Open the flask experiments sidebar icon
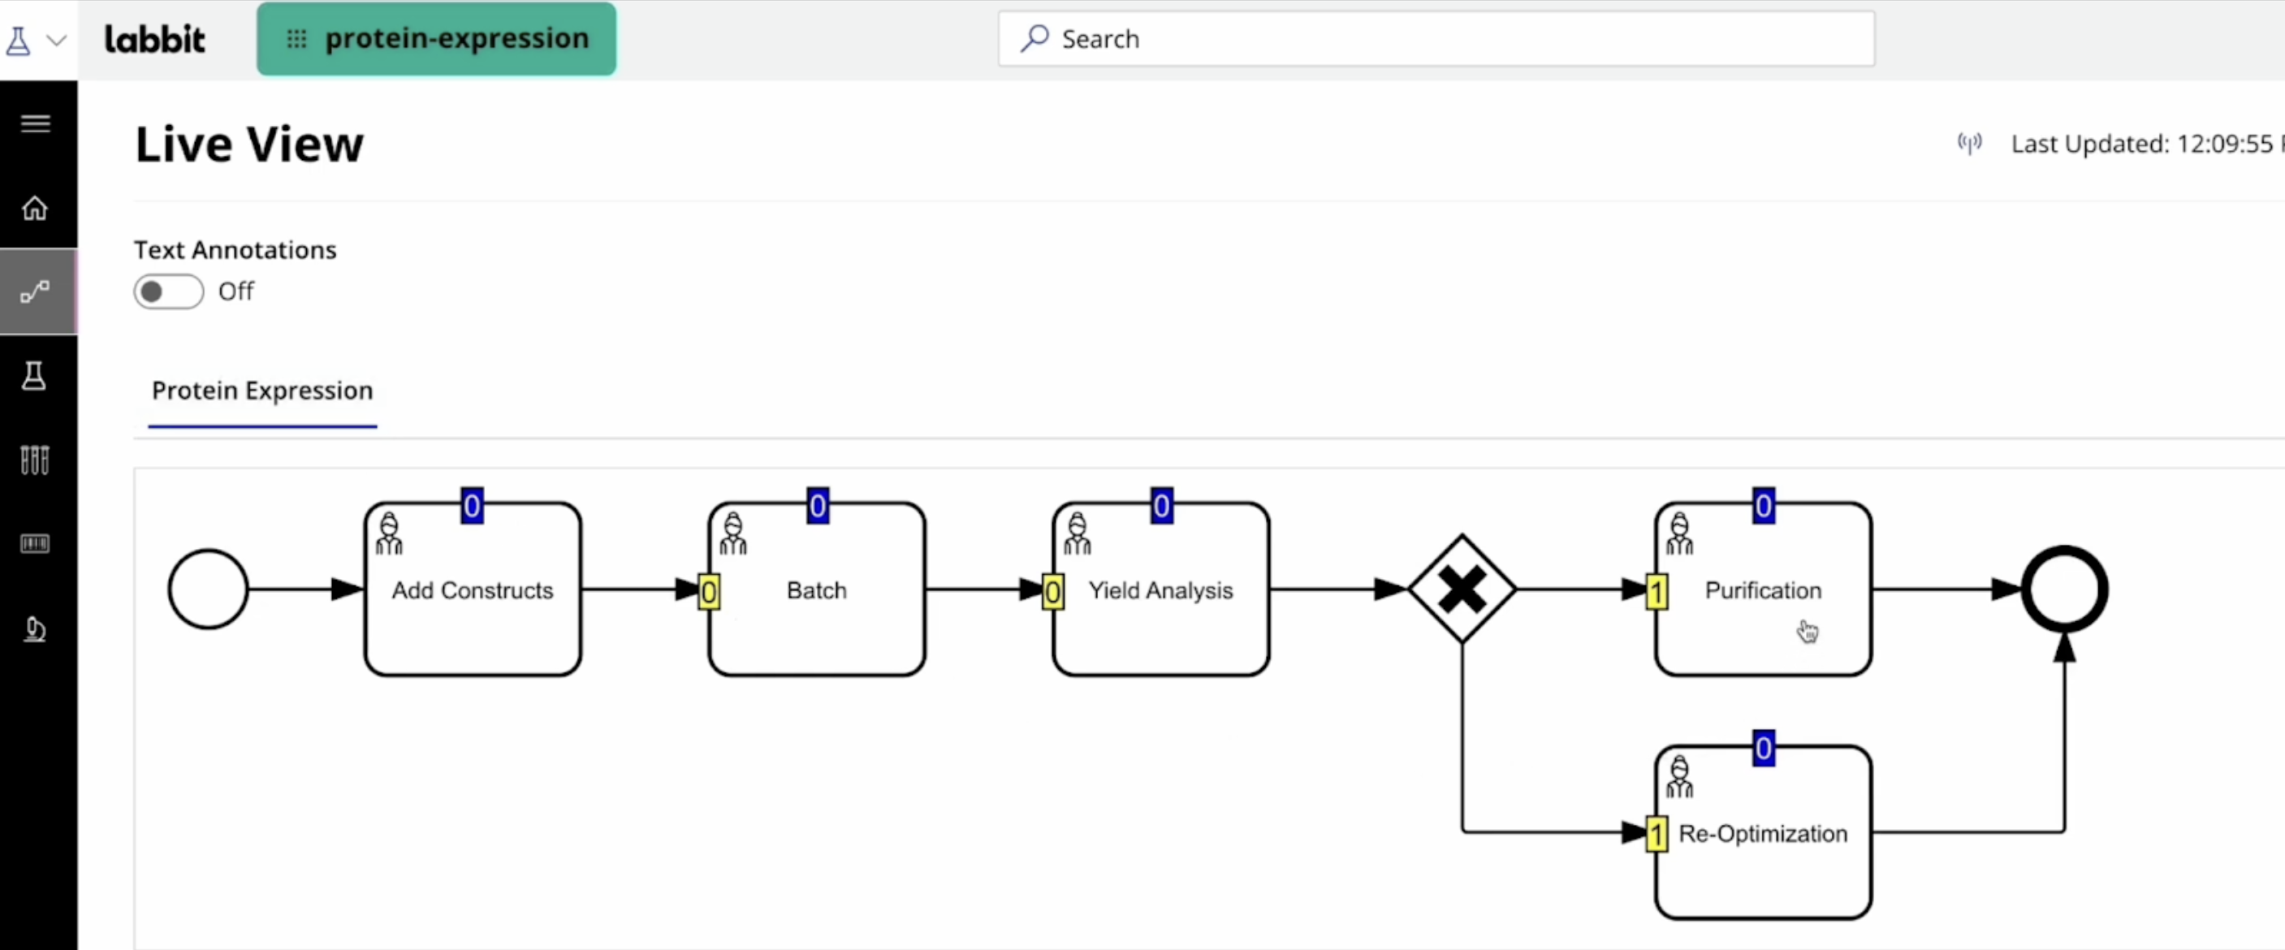 [x=35, y=376]
